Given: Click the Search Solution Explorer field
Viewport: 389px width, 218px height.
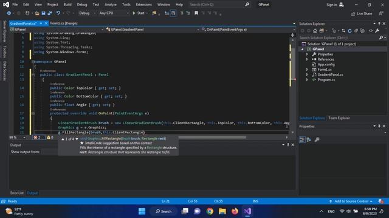Looking at the screenshot, I should (x=339, y=38).
